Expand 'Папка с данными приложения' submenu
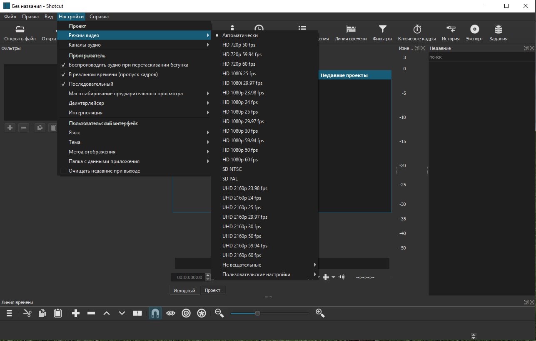The width and height of the screenshot is (536, 341). [134, 161]
